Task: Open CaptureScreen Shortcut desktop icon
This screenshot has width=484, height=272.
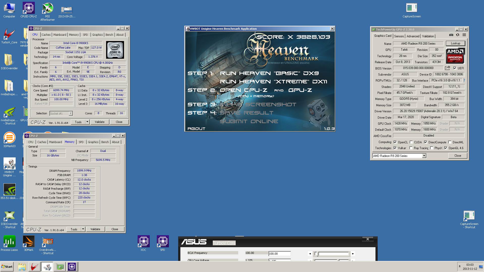Action: pyautogui.click(x=469, y=220)
